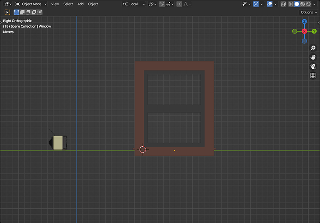
Task: Open the snapping options dropdown
Action: tap(170, 4)
